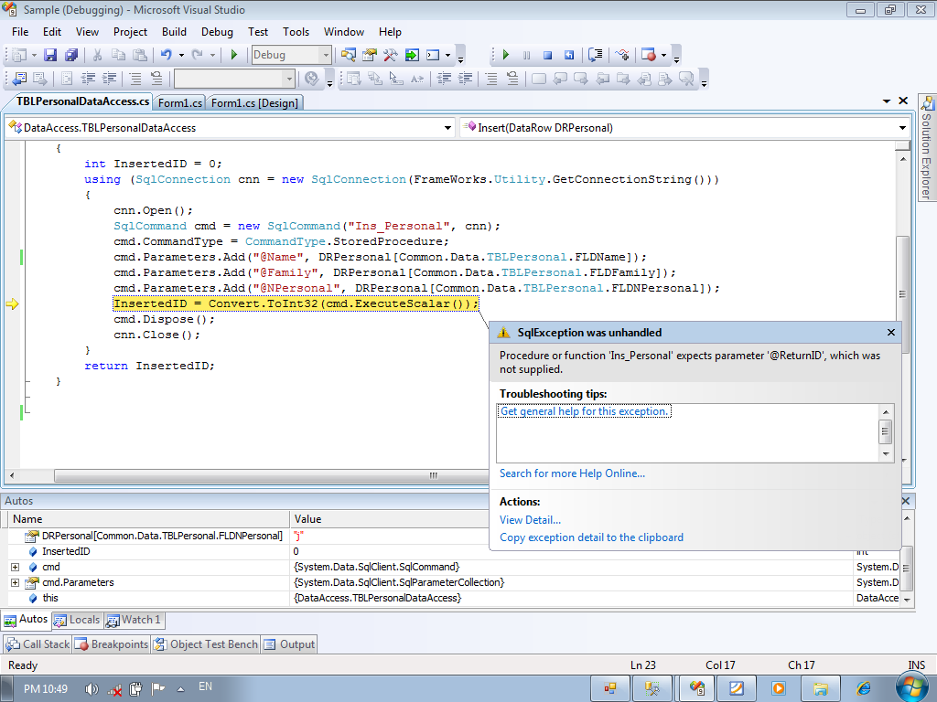The height and width of the screenshot is (702, 937).
Task: Switch to the Watch 1 tab
Action: point(134,621)
